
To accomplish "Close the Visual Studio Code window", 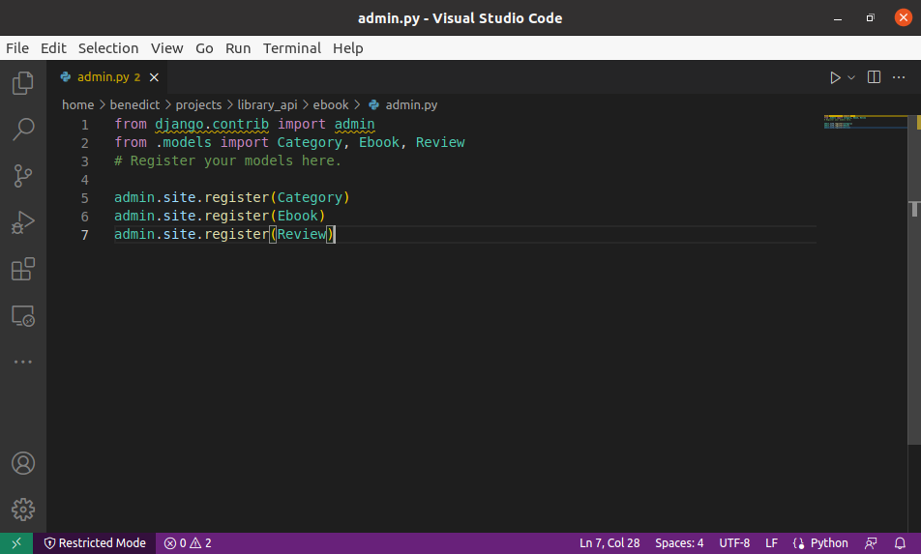I will pos(904,17).
